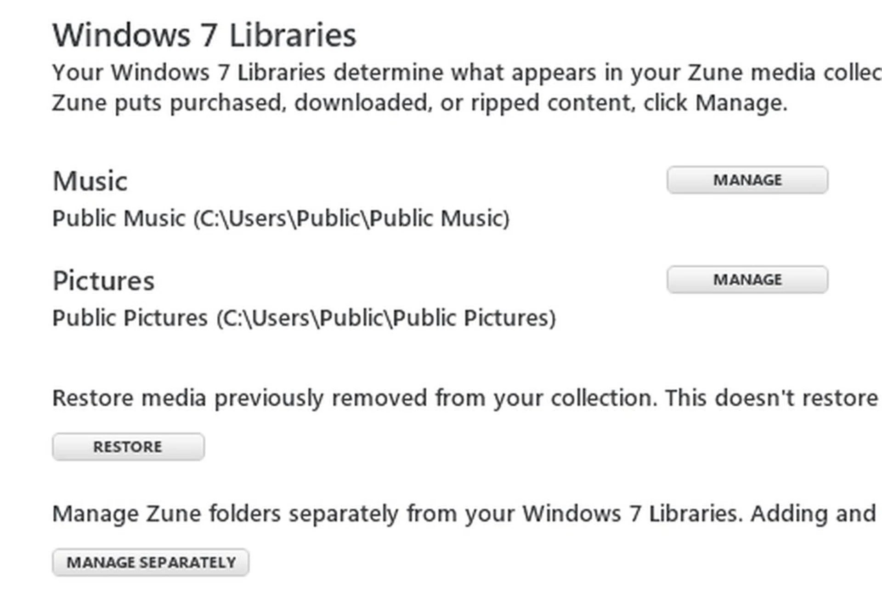Click the C:\Users\Public\Public Pictures path text
The height and width of the screenshot is (594, 882).
386,318
